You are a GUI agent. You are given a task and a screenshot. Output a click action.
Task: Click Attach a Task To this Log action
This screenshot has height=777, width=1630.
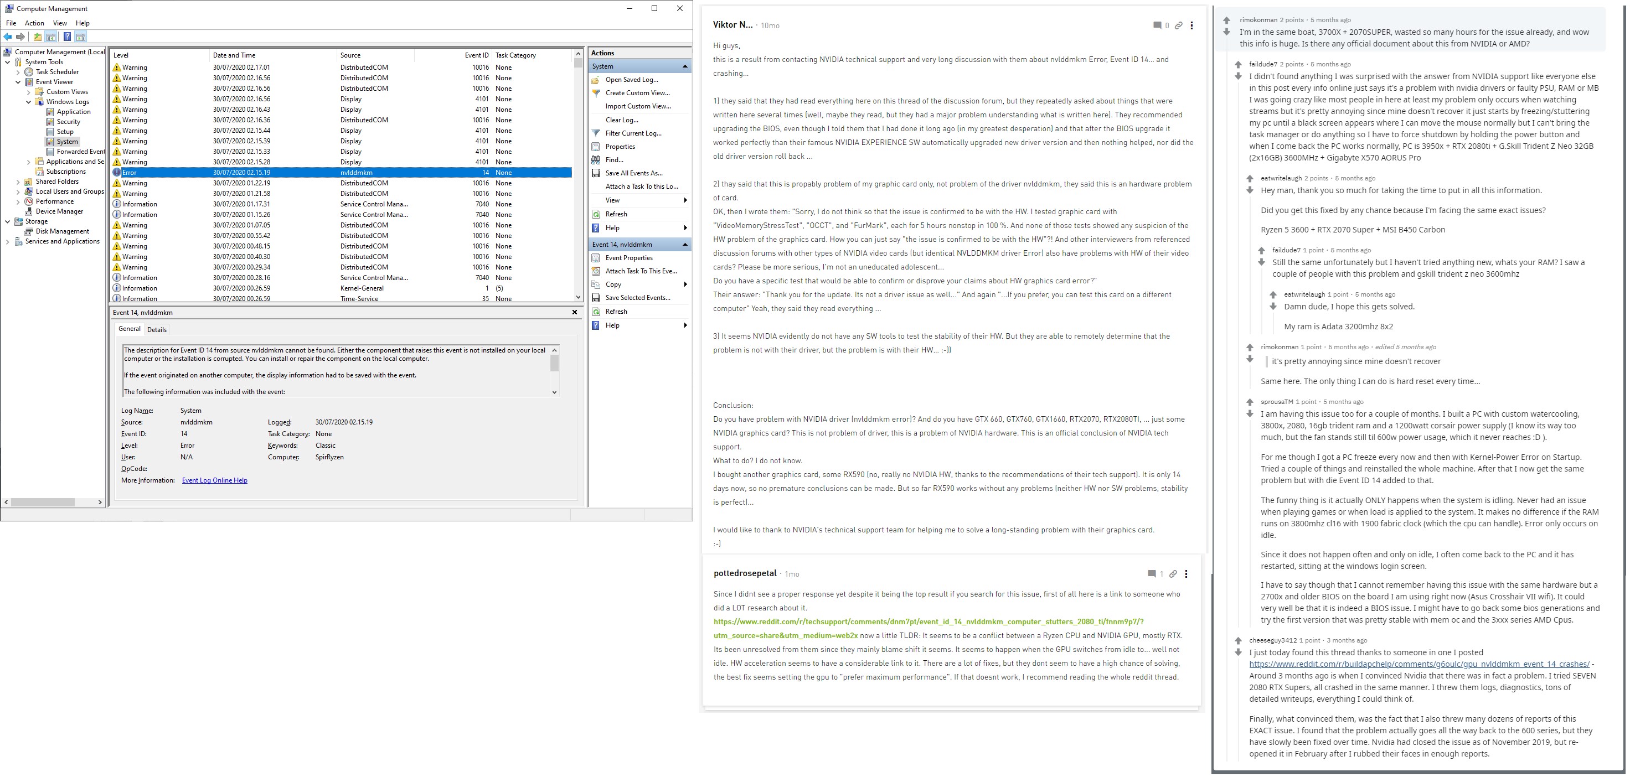click(642, 187)
